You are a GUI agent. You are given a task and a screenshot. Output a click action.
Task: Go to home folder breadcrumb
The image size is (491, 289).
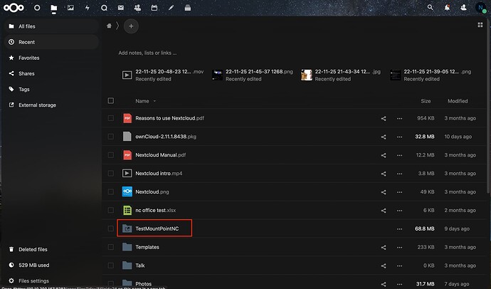click(109, 26)
